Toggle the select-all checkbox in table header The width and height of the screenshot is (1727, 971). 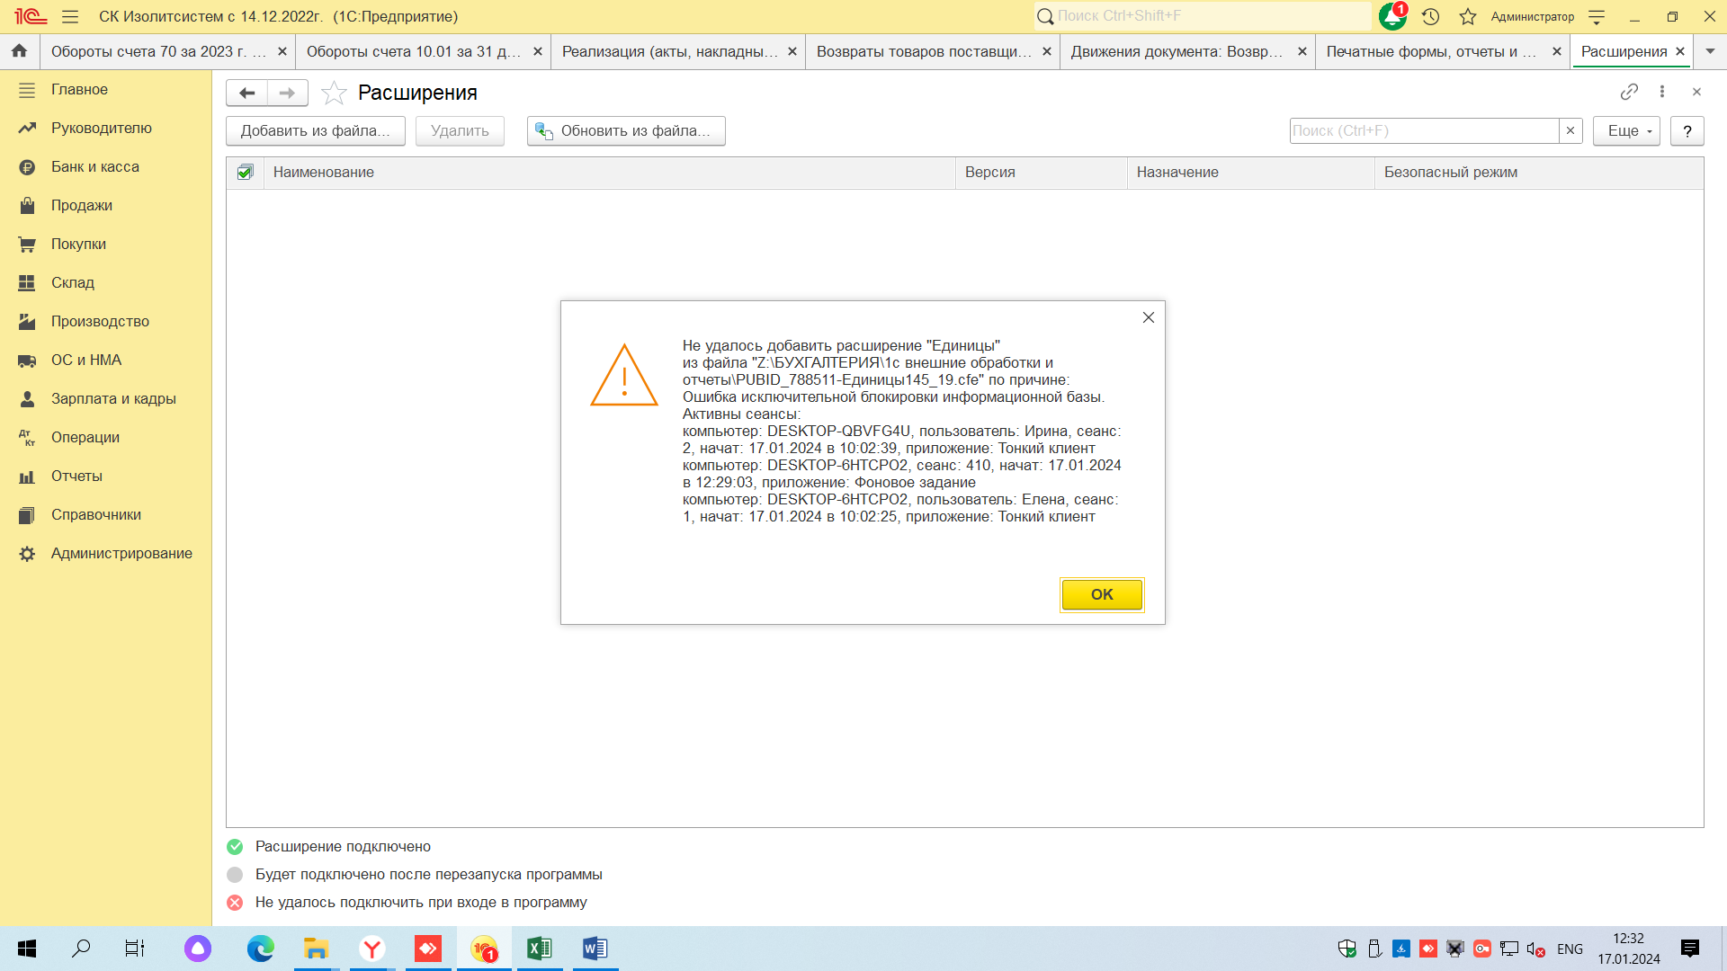[245, 172]
